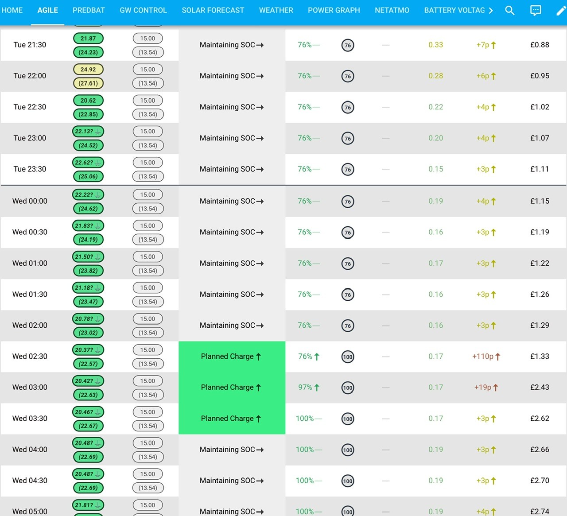The image size is (567, 516).
Task: Click the up arrow next to 97% at Wed 03:00
Action: [x=317, y=388]
